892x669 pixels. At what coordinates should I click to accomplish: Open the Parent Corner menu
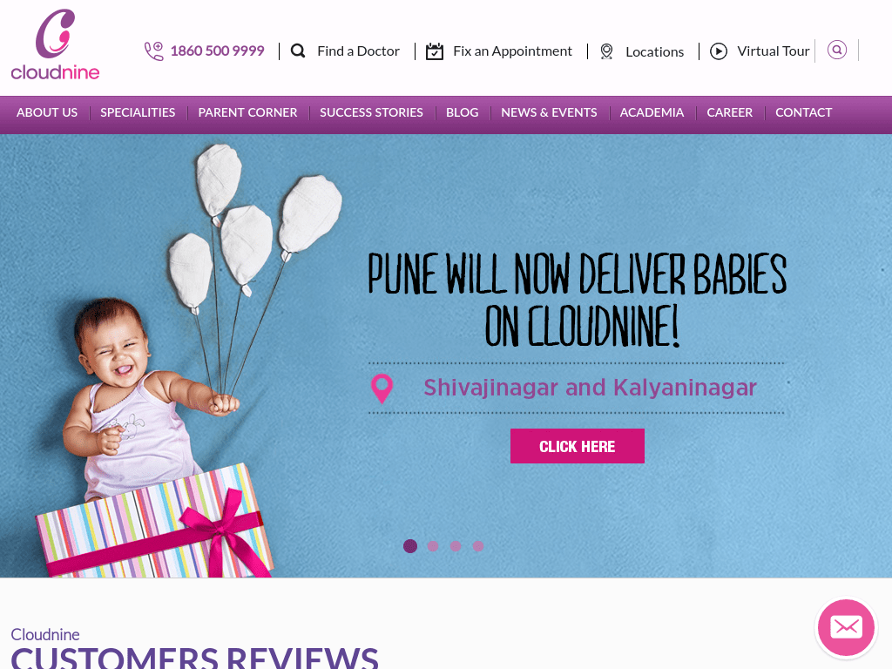247,112
